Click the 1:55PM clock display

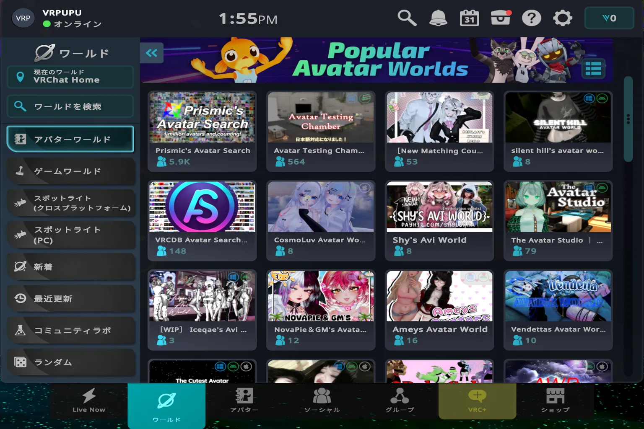(248, 18)
